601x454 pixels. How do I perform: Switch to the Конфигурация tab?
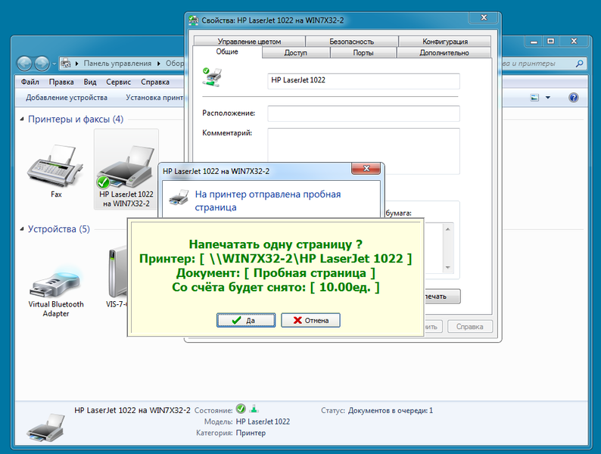[x=445, y=41]
